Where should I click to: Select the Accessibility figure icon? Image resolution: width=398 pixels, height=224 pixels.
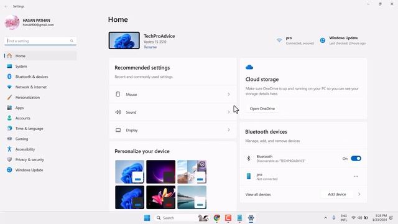click(9, 149)
